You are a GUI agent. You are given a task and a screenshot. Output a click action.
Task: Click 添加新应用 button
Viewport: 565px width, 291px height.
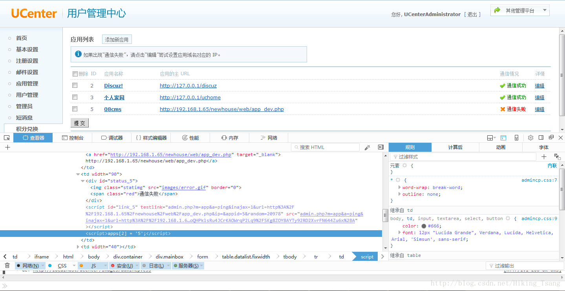[117, 40]
